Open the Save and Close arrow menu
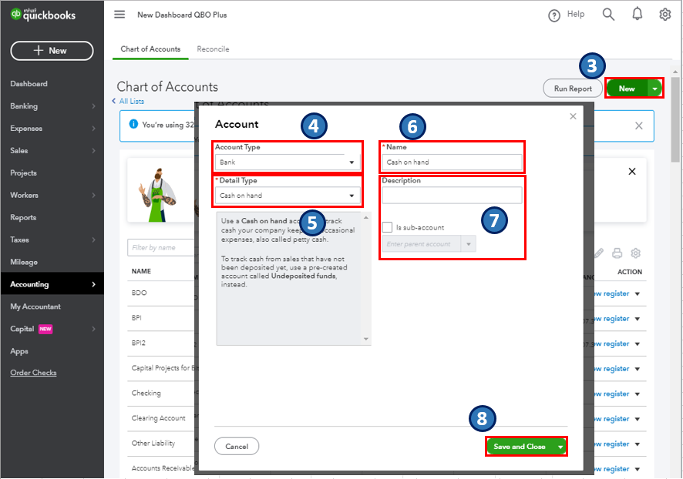 pyautogui.click(x=560, y=447)
